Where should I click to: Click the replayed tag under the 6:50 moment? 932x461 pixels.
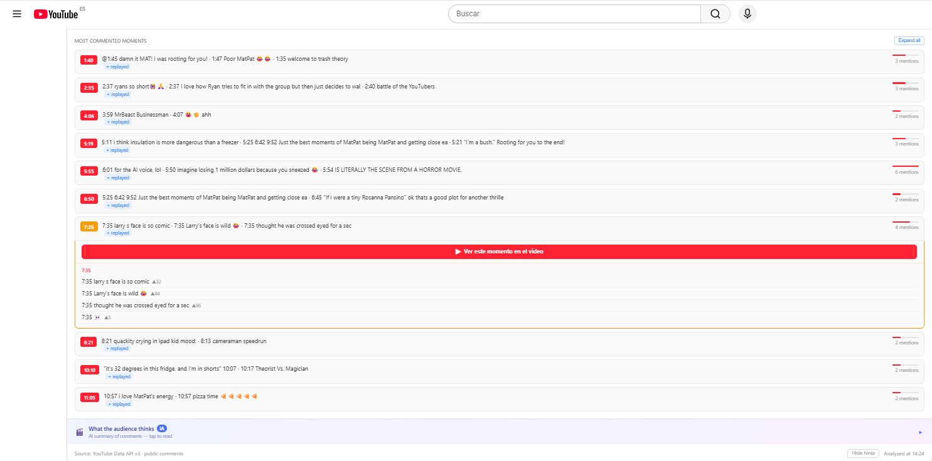(x=117, y=205)
